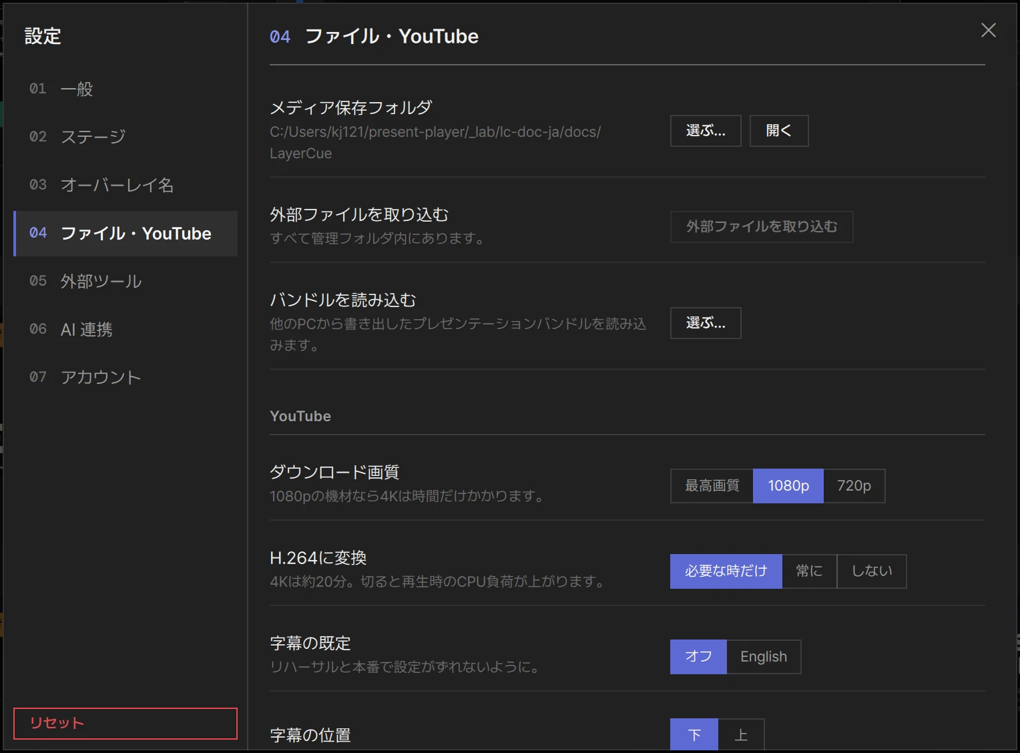Screen dimensions: 1020x753
Task: Choose a bundle to load with 選ぶ...
Action: (706, 323)
